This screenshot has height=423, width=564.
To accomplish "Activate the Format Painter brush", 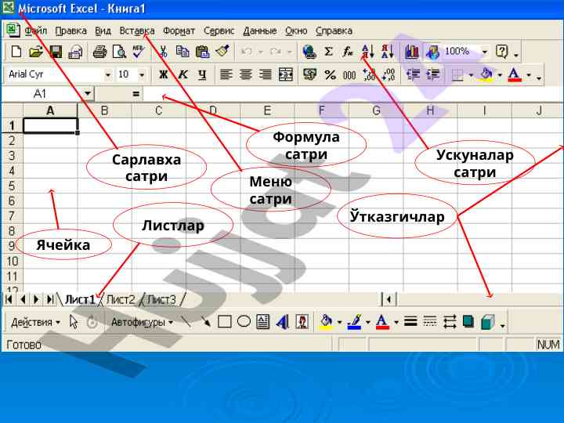I will [222, 51].
